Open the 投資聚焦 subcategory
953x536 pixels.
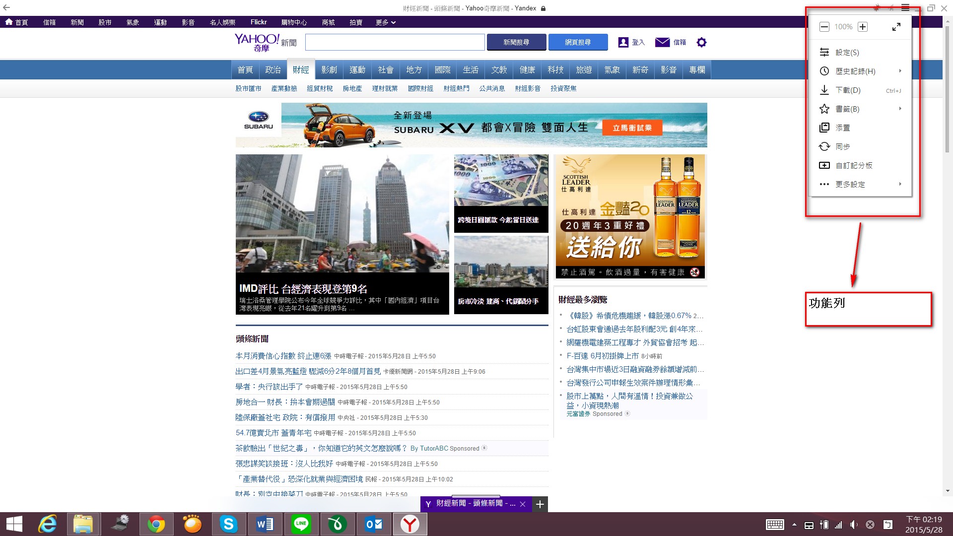(x=563, y=88)
